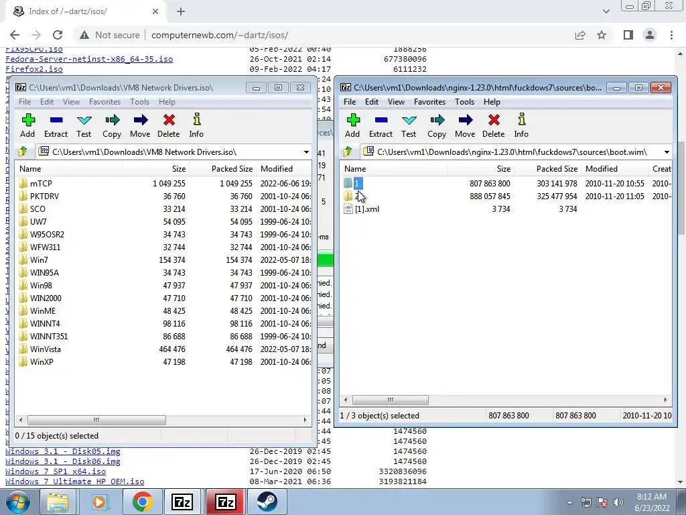Screen dimensions: 686x515
Task: Select PKTDRV folder
Action: (x=44, y=196)
